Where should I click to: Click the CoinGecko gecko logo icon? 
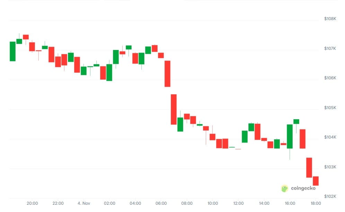click(x=285, y=188)
